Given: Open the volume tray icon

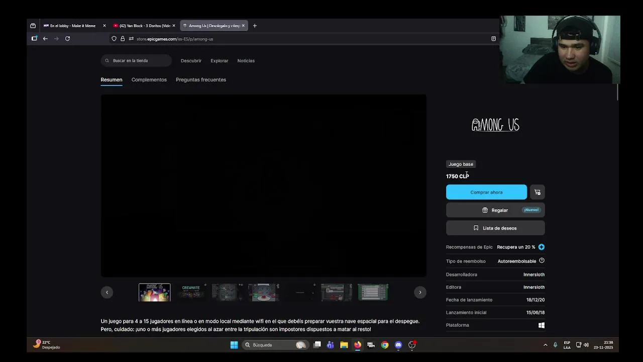Looking at the screenshot, I should [x=586, y=345].
